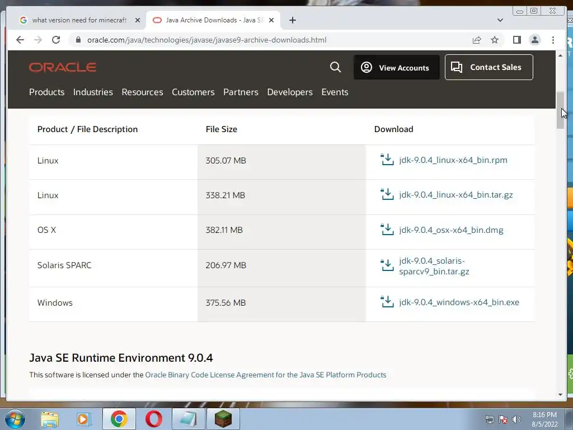This screenshot has height=430, width=573.
Task: Toggle Chrome side panel
Action: coord(516,40)
